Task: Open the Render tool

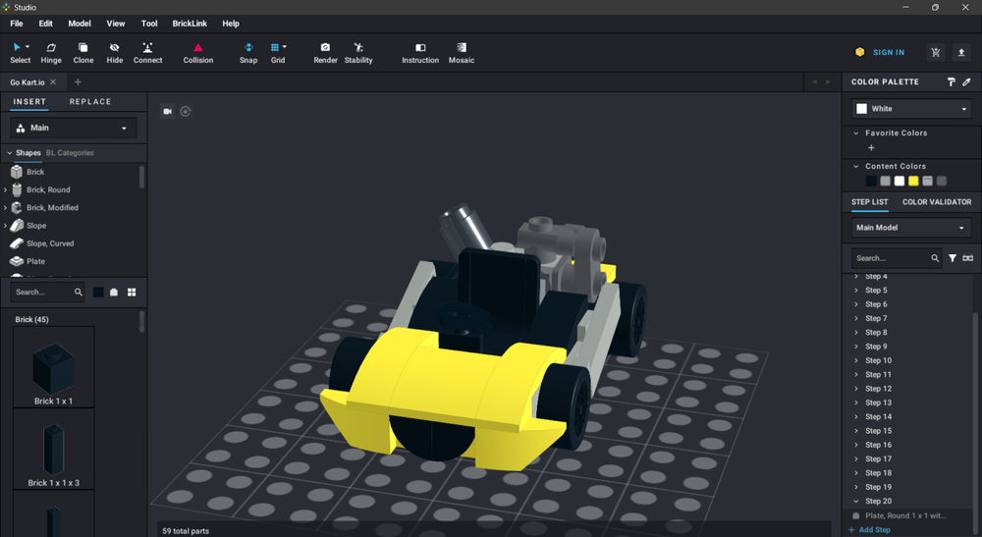Action: [325, 53]
